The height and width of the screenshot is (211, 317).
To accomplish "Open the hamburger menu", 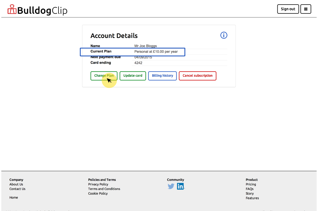I will click(x=306, y=9).
